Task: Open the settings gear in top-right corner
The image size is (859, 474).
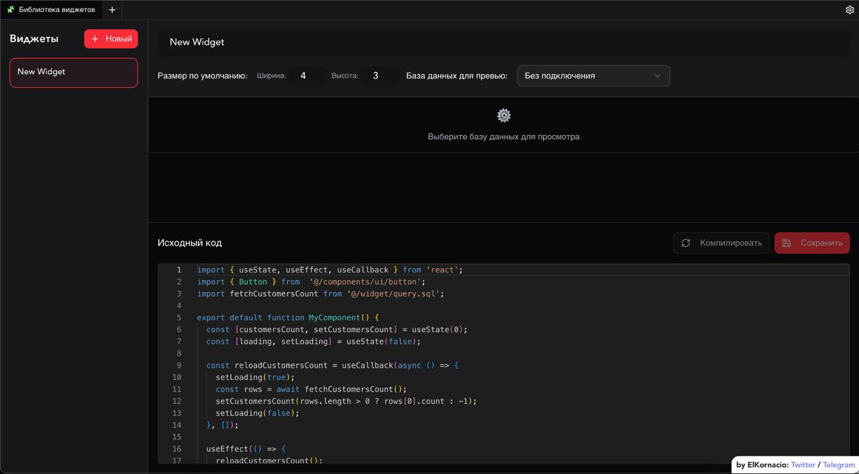Action: (x=850, y=10)
